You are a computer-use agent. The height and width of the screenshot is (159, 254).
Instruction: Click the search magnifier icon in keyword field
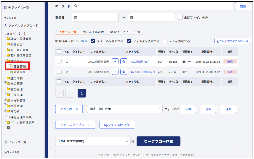tap(76, 6)
